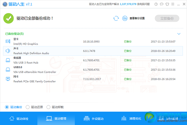The width and height of the screenshot is (187, 125).
Task: Open the help question mark icon
Action: [x=156, y=4]
